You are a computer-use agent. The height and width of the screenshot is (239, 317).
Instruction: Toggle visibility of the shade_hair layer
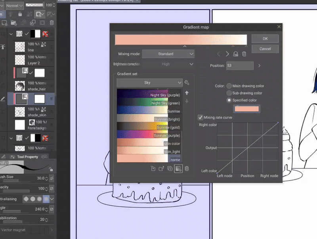[3, 86]
